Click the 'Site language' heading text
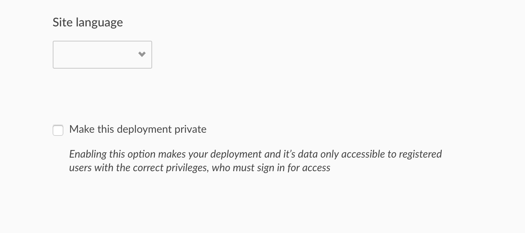Image resolution: width=525 pixels, height=233 pixels. [88, 22]
